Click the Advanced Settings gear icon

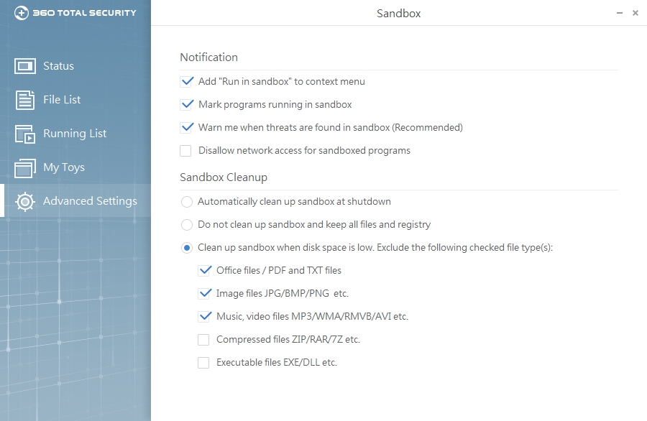point(25,202)
